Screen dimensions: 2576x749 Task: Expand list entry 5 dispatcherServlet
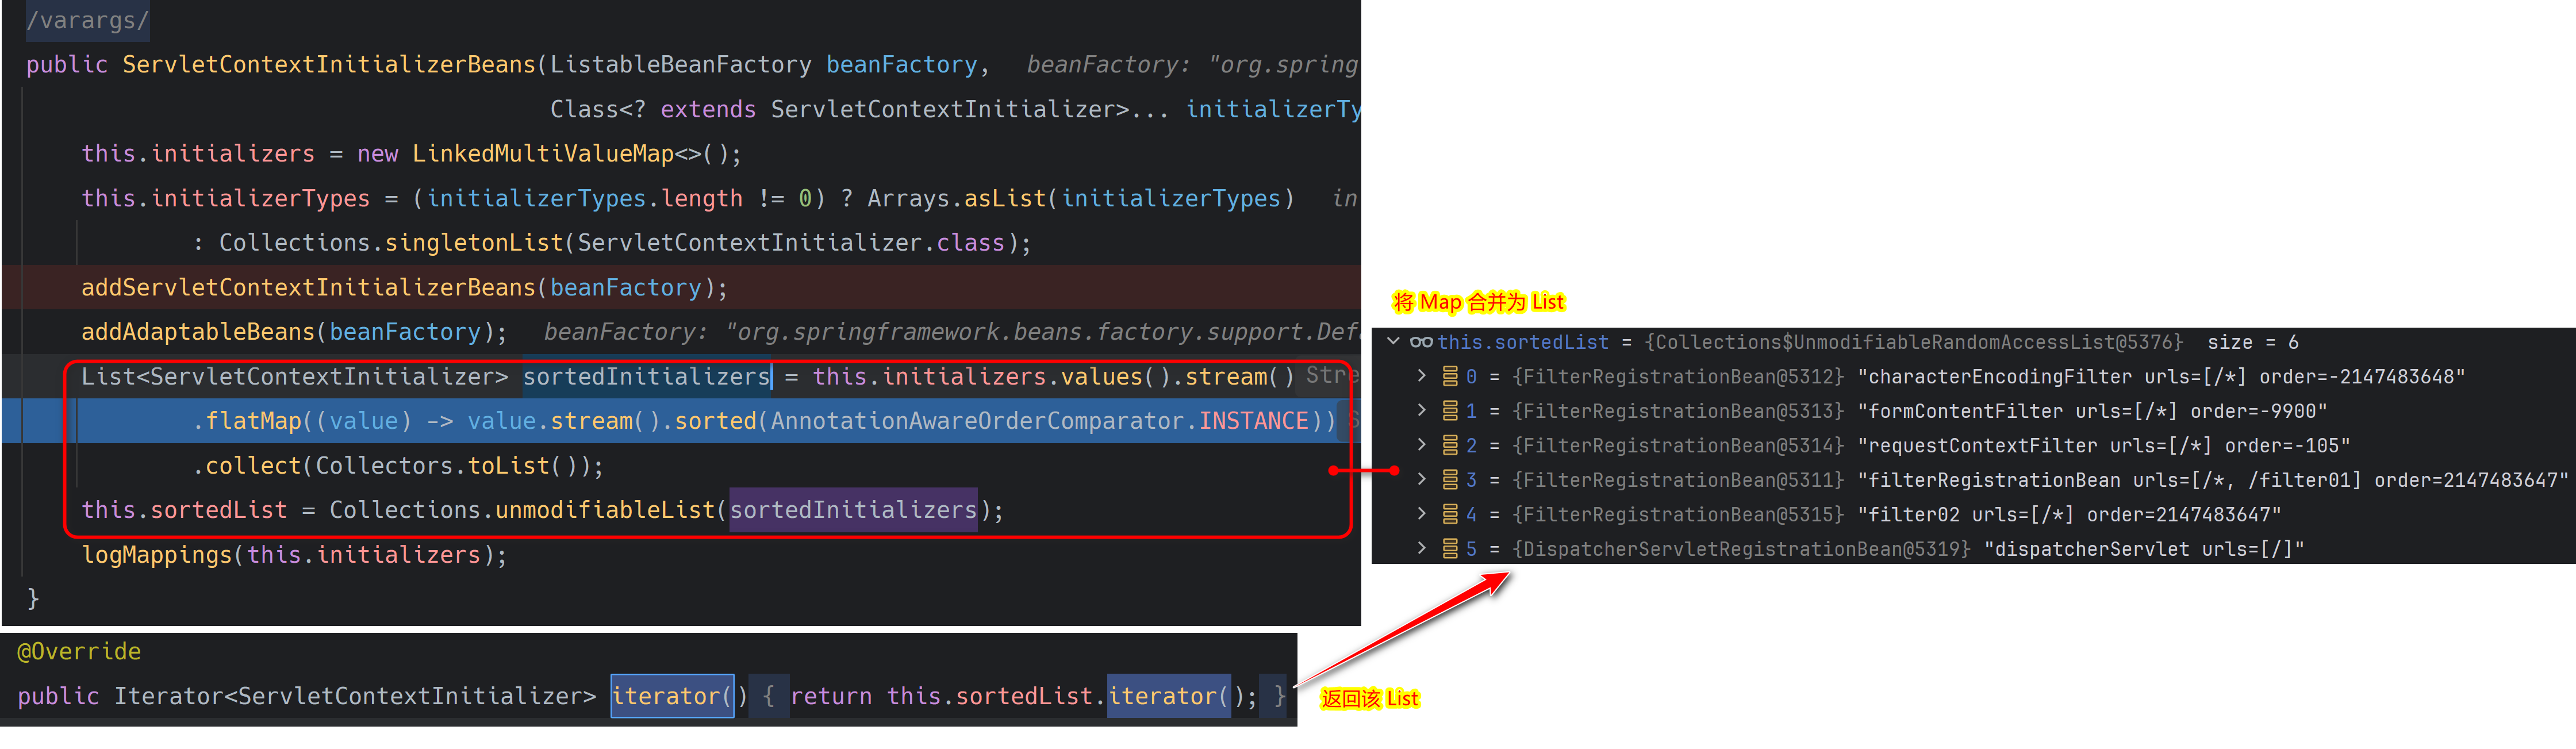point(1421,549)
